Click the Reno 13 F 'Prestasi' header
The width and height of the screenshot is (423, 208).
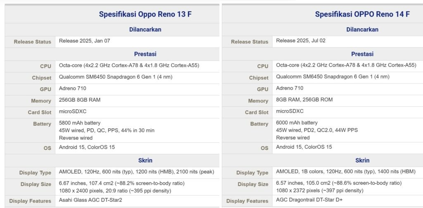click(x=145, y=54)
